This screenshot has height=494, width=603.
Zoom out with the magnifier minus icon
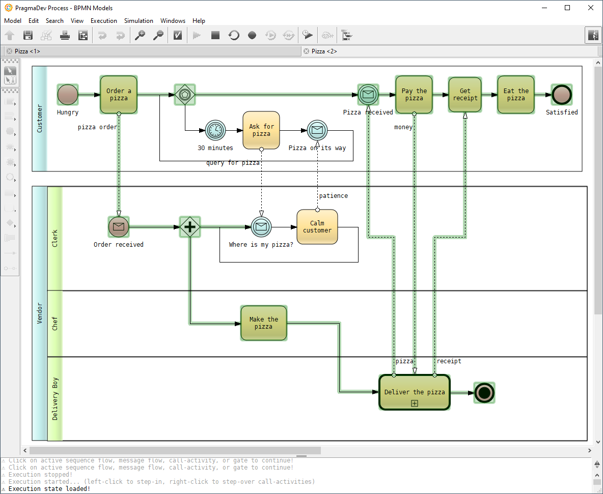click(x=158, y=35)
